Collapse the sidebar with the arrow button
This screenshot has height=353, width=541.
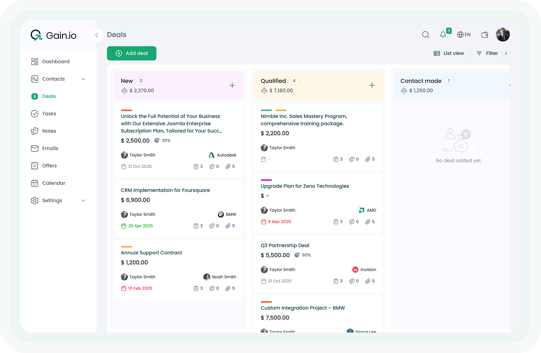point(96,35)
